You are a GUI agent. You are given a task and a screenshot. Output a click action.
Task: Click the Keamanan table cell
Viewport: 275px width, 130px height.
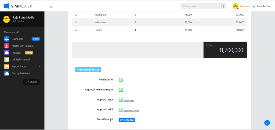click(100, 15)
